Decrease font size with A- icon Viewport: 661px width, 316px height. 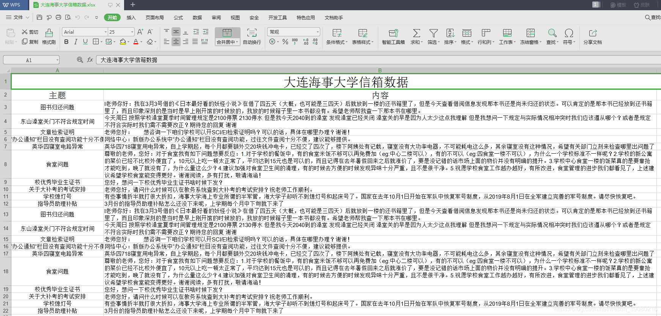point(150,32)
